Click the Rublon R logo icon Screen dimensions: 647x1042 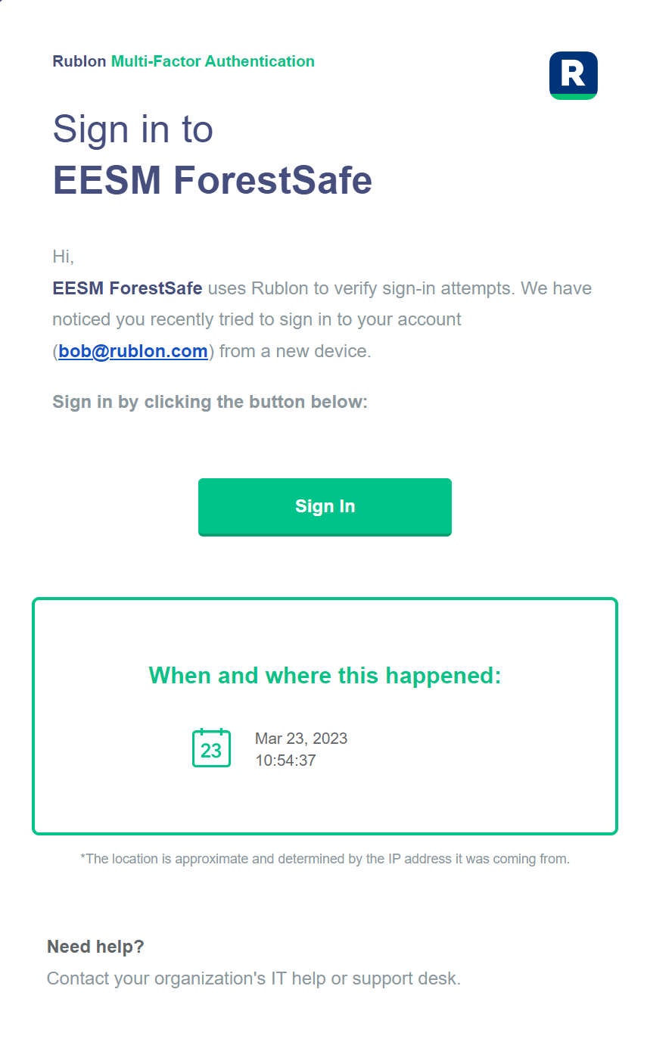pos(573,75)
